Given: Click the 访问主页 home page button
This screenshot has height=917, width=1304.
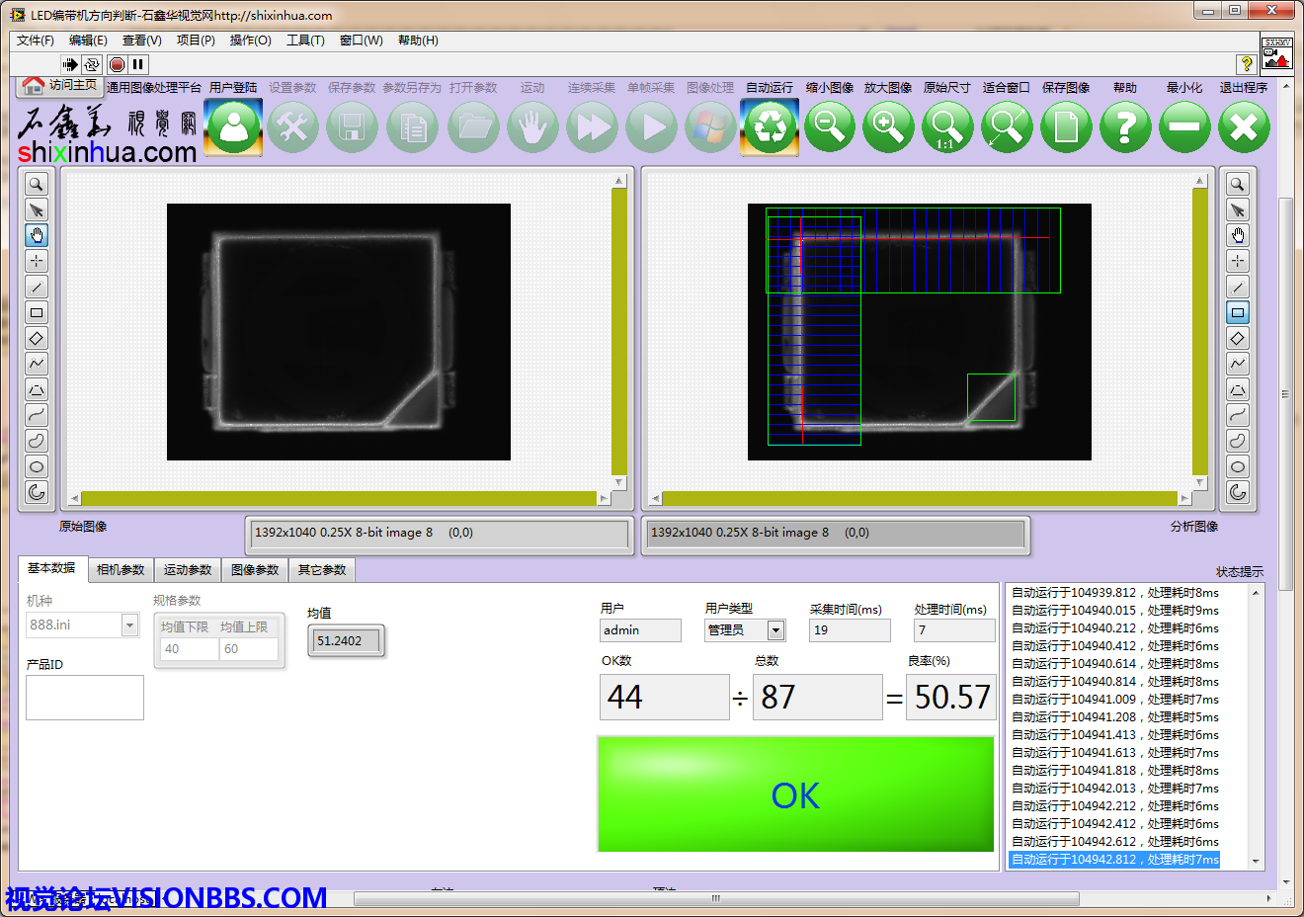Looking at the screenshot, I should pyautogui.click(x=61, y=86).
